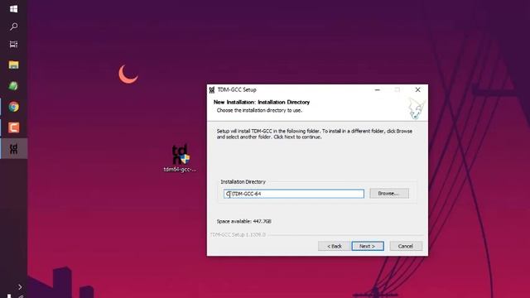
Task: Open Task View on the taskbar
Action: click(x=13, y=44)
